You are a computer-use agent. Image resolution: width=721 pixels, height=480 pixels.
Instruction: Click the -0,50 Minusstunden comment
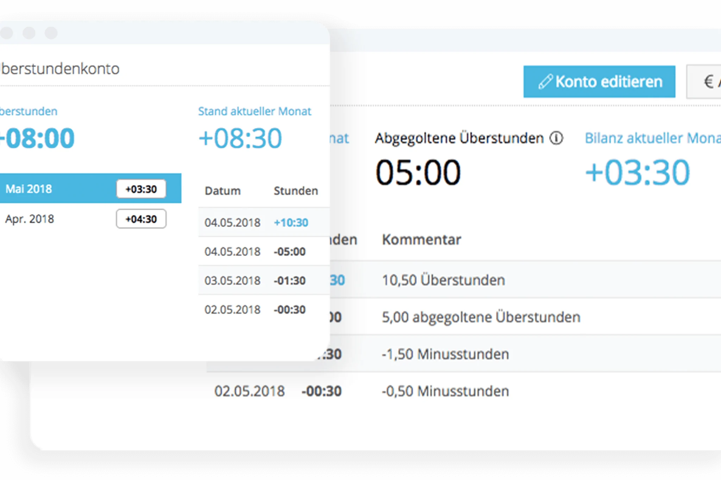tap(445, 391)
